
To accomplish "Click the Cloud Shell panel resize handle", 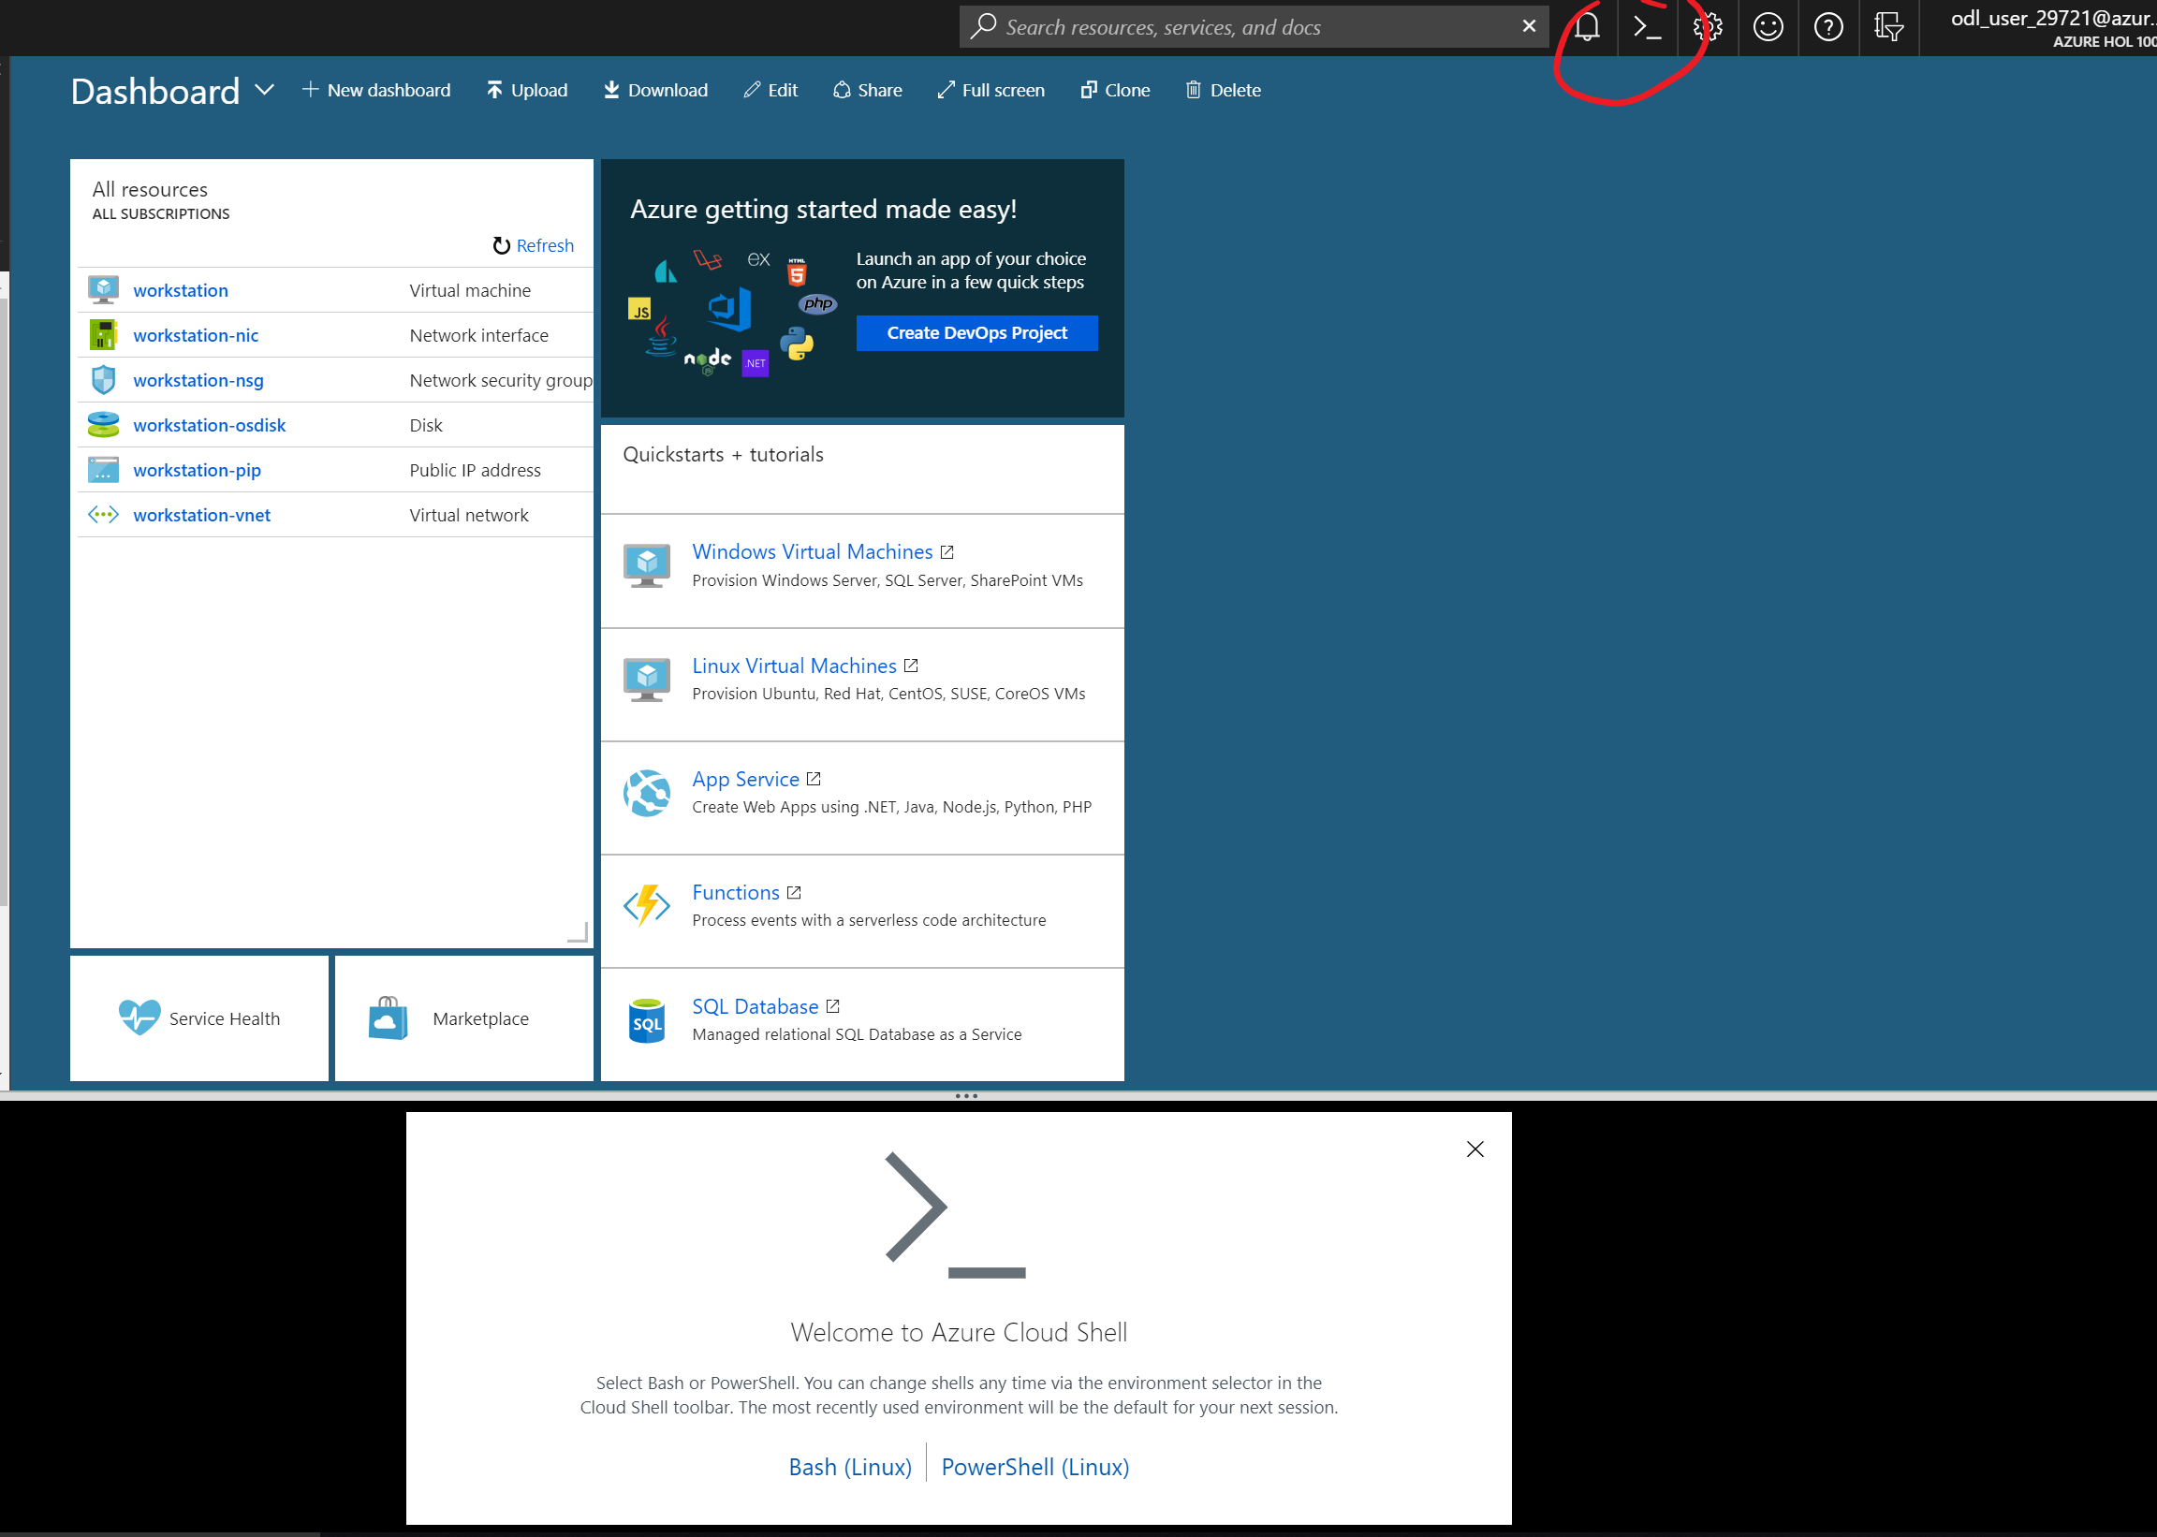I will pos(966,1096).
